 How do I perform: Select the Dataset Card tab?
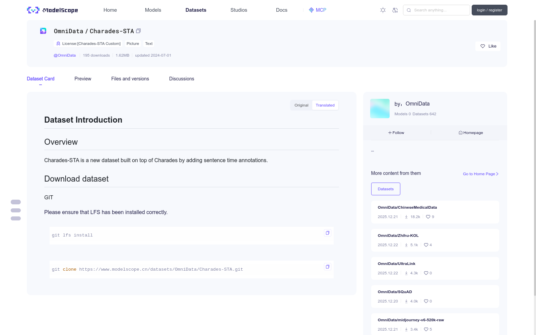(41, 79)
